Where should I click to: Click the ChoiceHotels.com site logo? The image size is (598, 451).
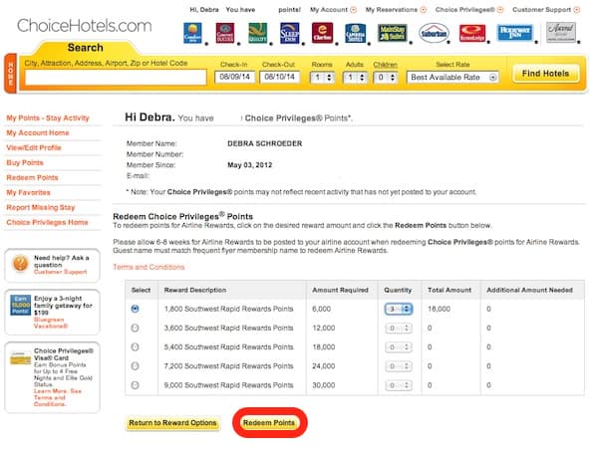coord(85,26)
